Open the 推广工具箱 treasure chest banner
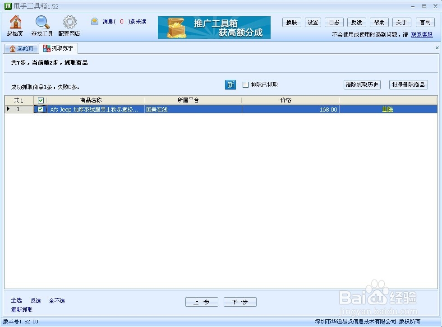This screenshot has height=327, width=442. tap(214, 28)
